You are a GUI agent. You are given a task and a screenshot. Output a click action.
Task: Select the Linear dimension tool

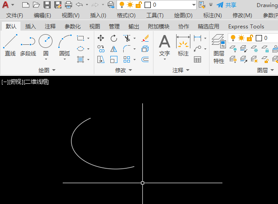197,38
